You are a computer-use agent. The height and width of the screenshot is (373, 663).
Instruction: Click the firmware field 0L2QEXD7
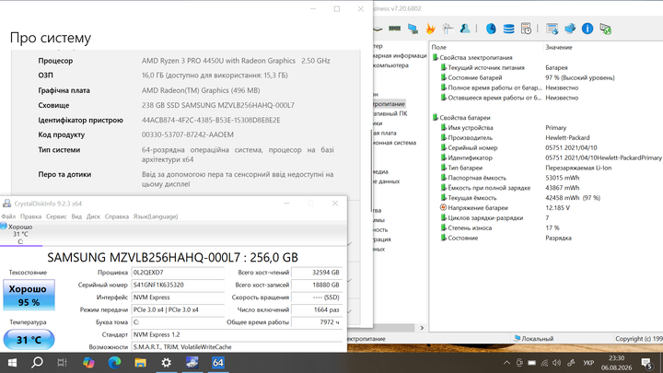coord(178,273)
